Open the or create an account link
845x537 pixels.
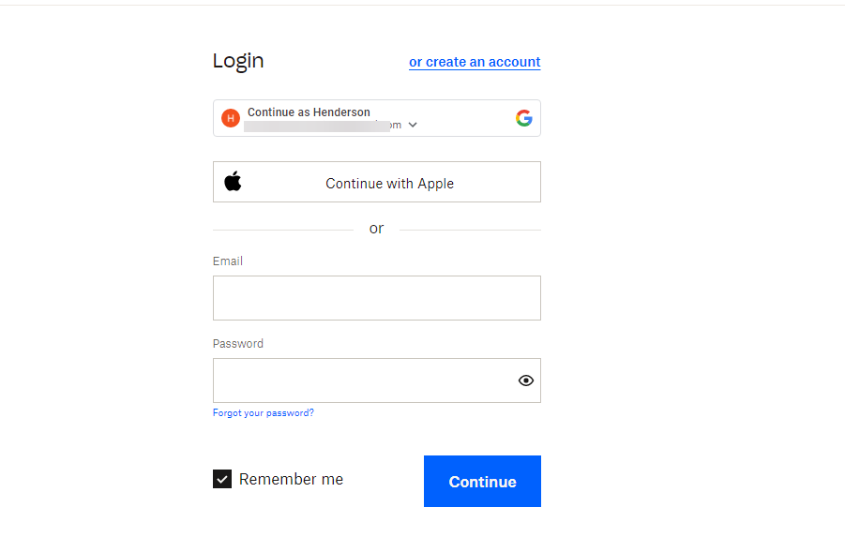[x=475, y=62]
